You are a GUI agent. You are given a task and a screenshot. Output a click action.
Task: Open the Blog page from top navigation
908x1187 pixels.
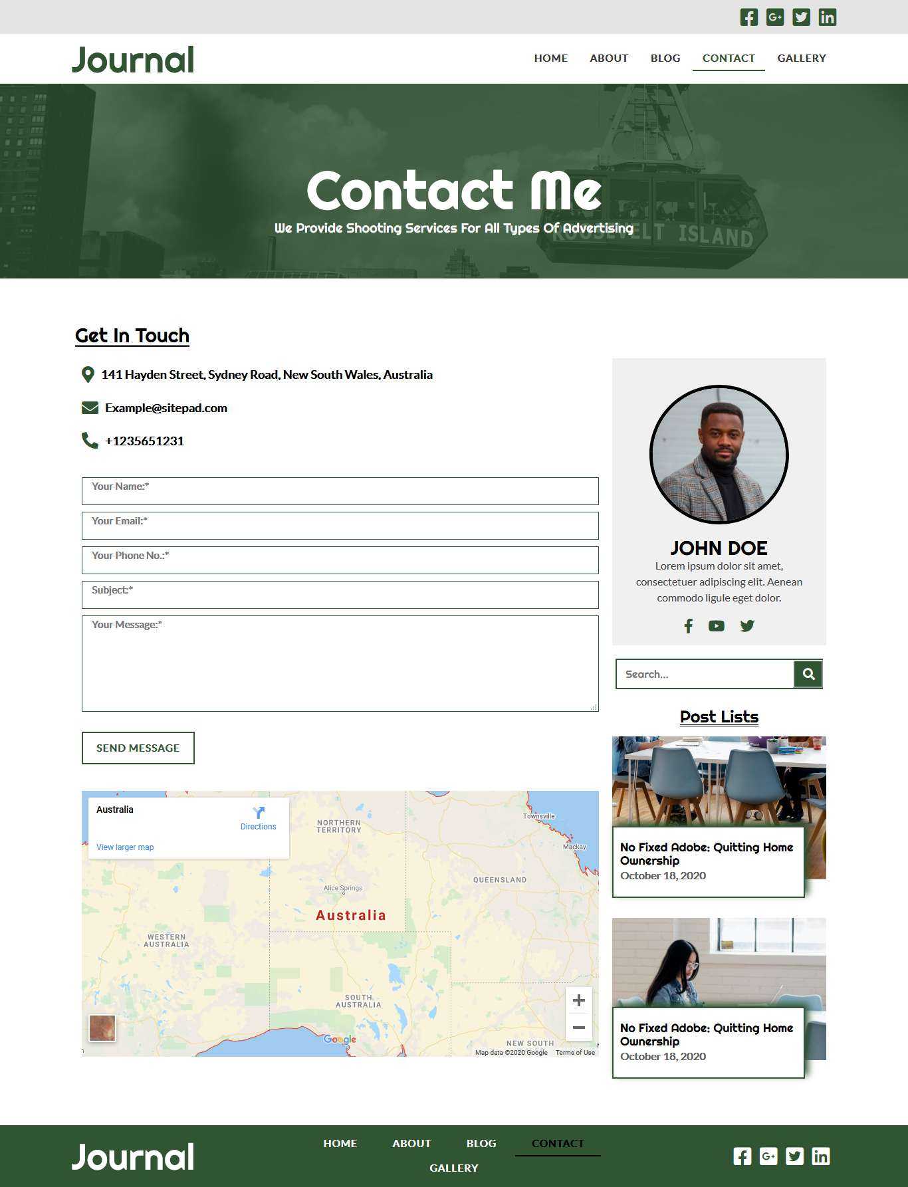(665, 58)
